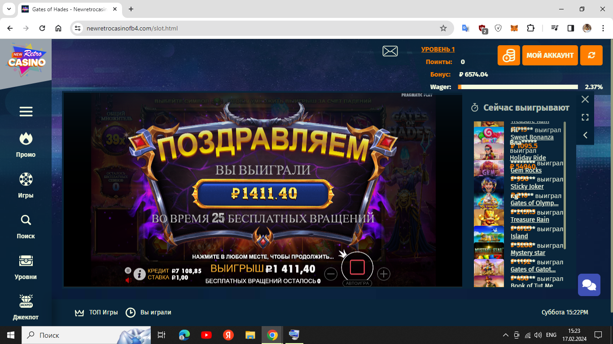Screen dimensions: 613x344
Task: Open the chat bubble widget
Action: 589,284
